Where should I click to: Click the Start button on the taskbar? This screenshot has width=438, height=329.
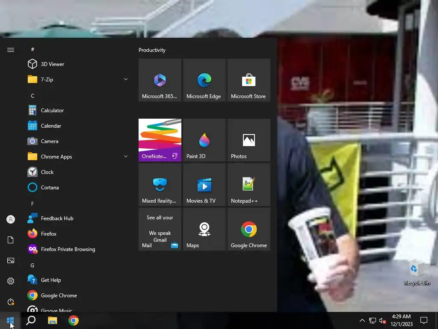tap(10, 320)
